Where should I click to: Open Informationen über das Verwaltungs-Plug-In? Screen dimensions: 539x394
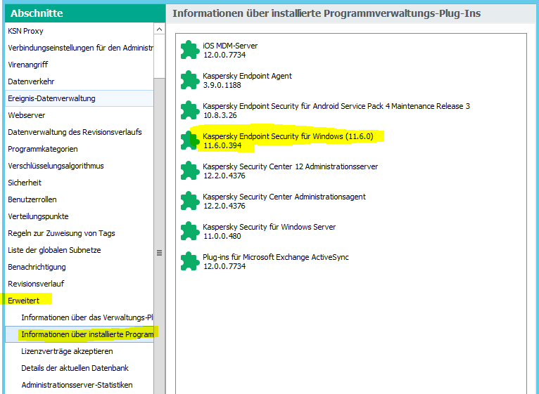(80, 317)
